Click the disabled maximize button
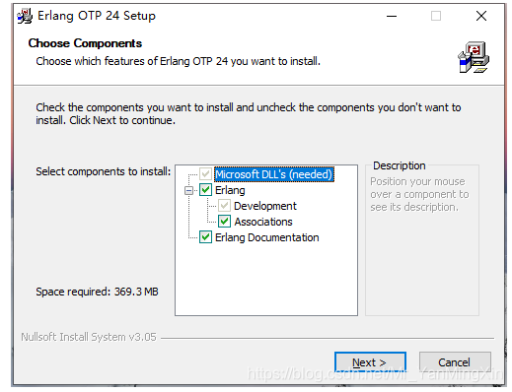 pos(436,16)
